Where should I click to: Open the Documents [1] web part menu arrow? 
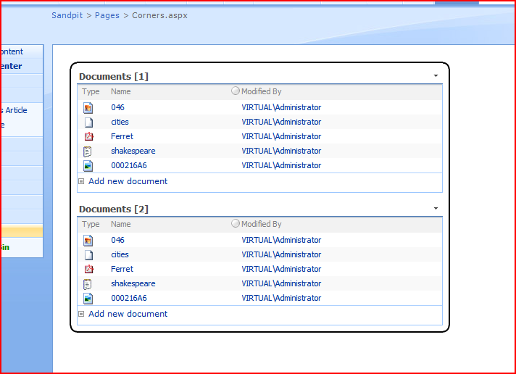(436, 75)
